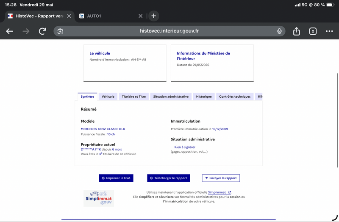The width and height of the screenshot is (339, 222).
Task: Close the AUTO1 tab
Action: (x=141, y=16)
